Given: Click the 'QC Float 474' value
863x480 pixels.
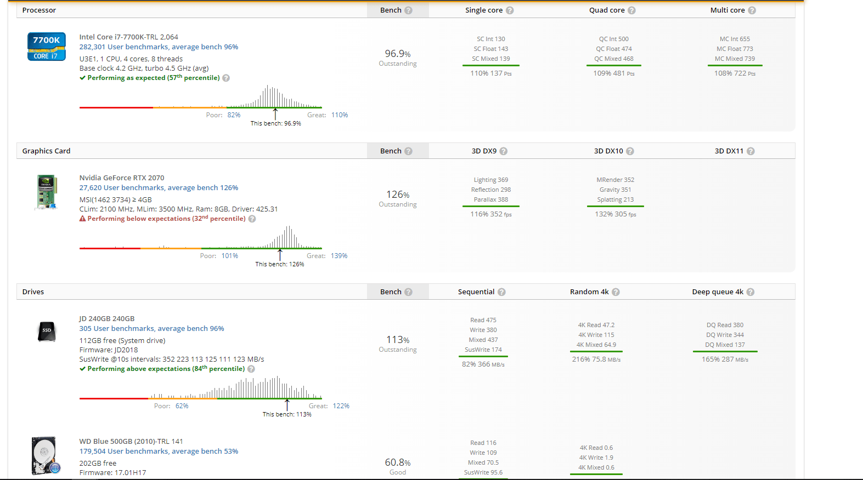Looking at the screenshot, I should click(614, 49).
